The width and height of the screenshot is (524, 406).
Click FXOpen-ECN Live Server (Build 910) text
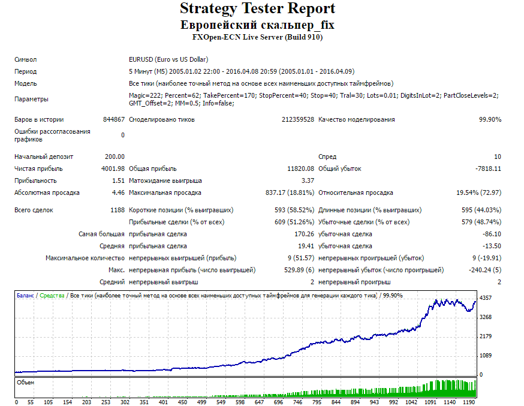pyautogui.click(x=257, y=37)
